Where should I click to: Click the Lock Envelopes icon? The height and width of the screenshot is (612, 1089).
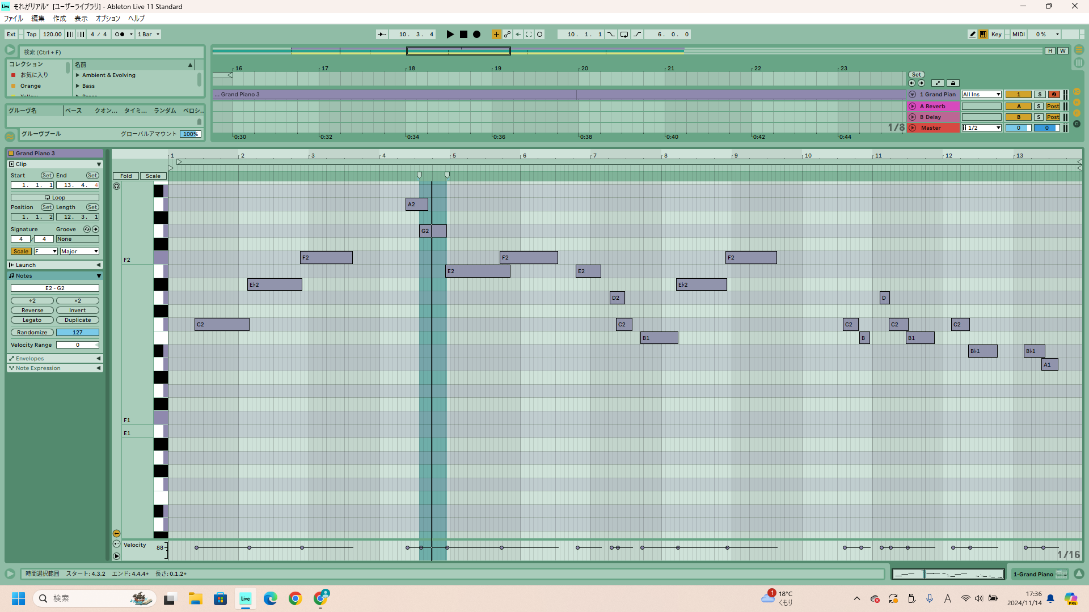953,83
